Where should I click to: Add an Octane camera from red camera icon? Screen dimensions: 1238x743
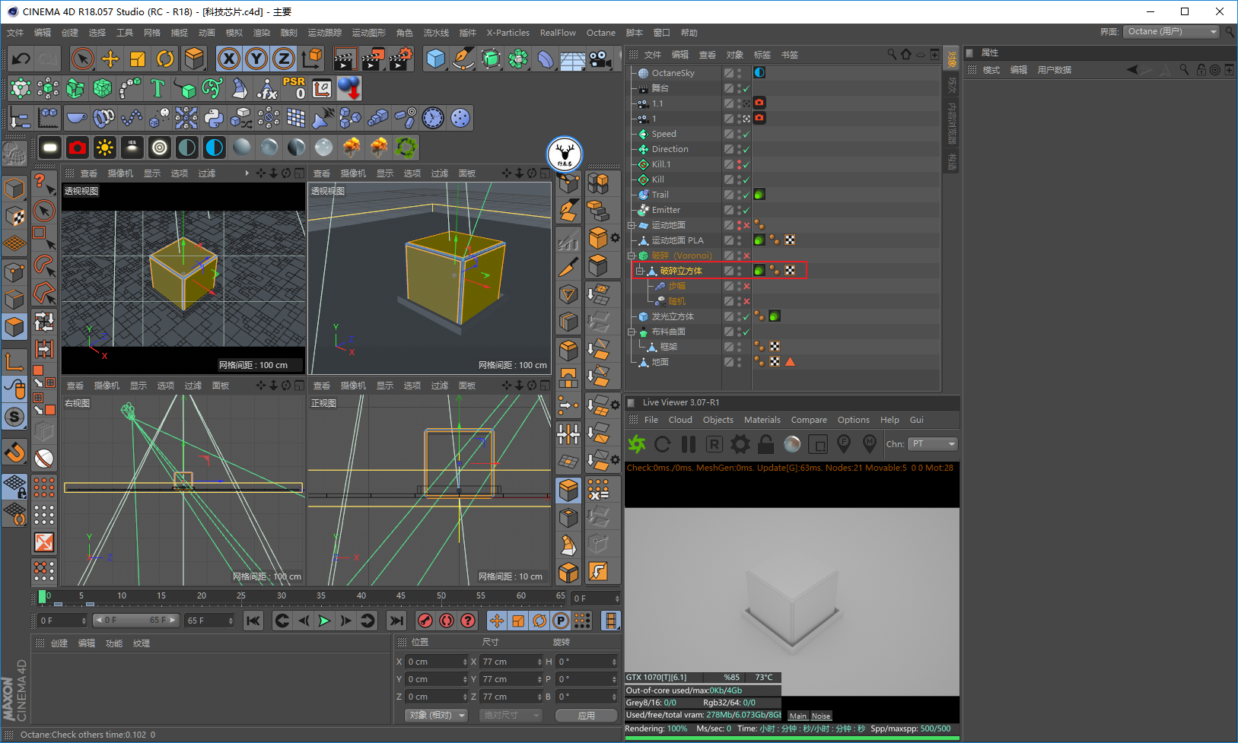tap(77, 148)
